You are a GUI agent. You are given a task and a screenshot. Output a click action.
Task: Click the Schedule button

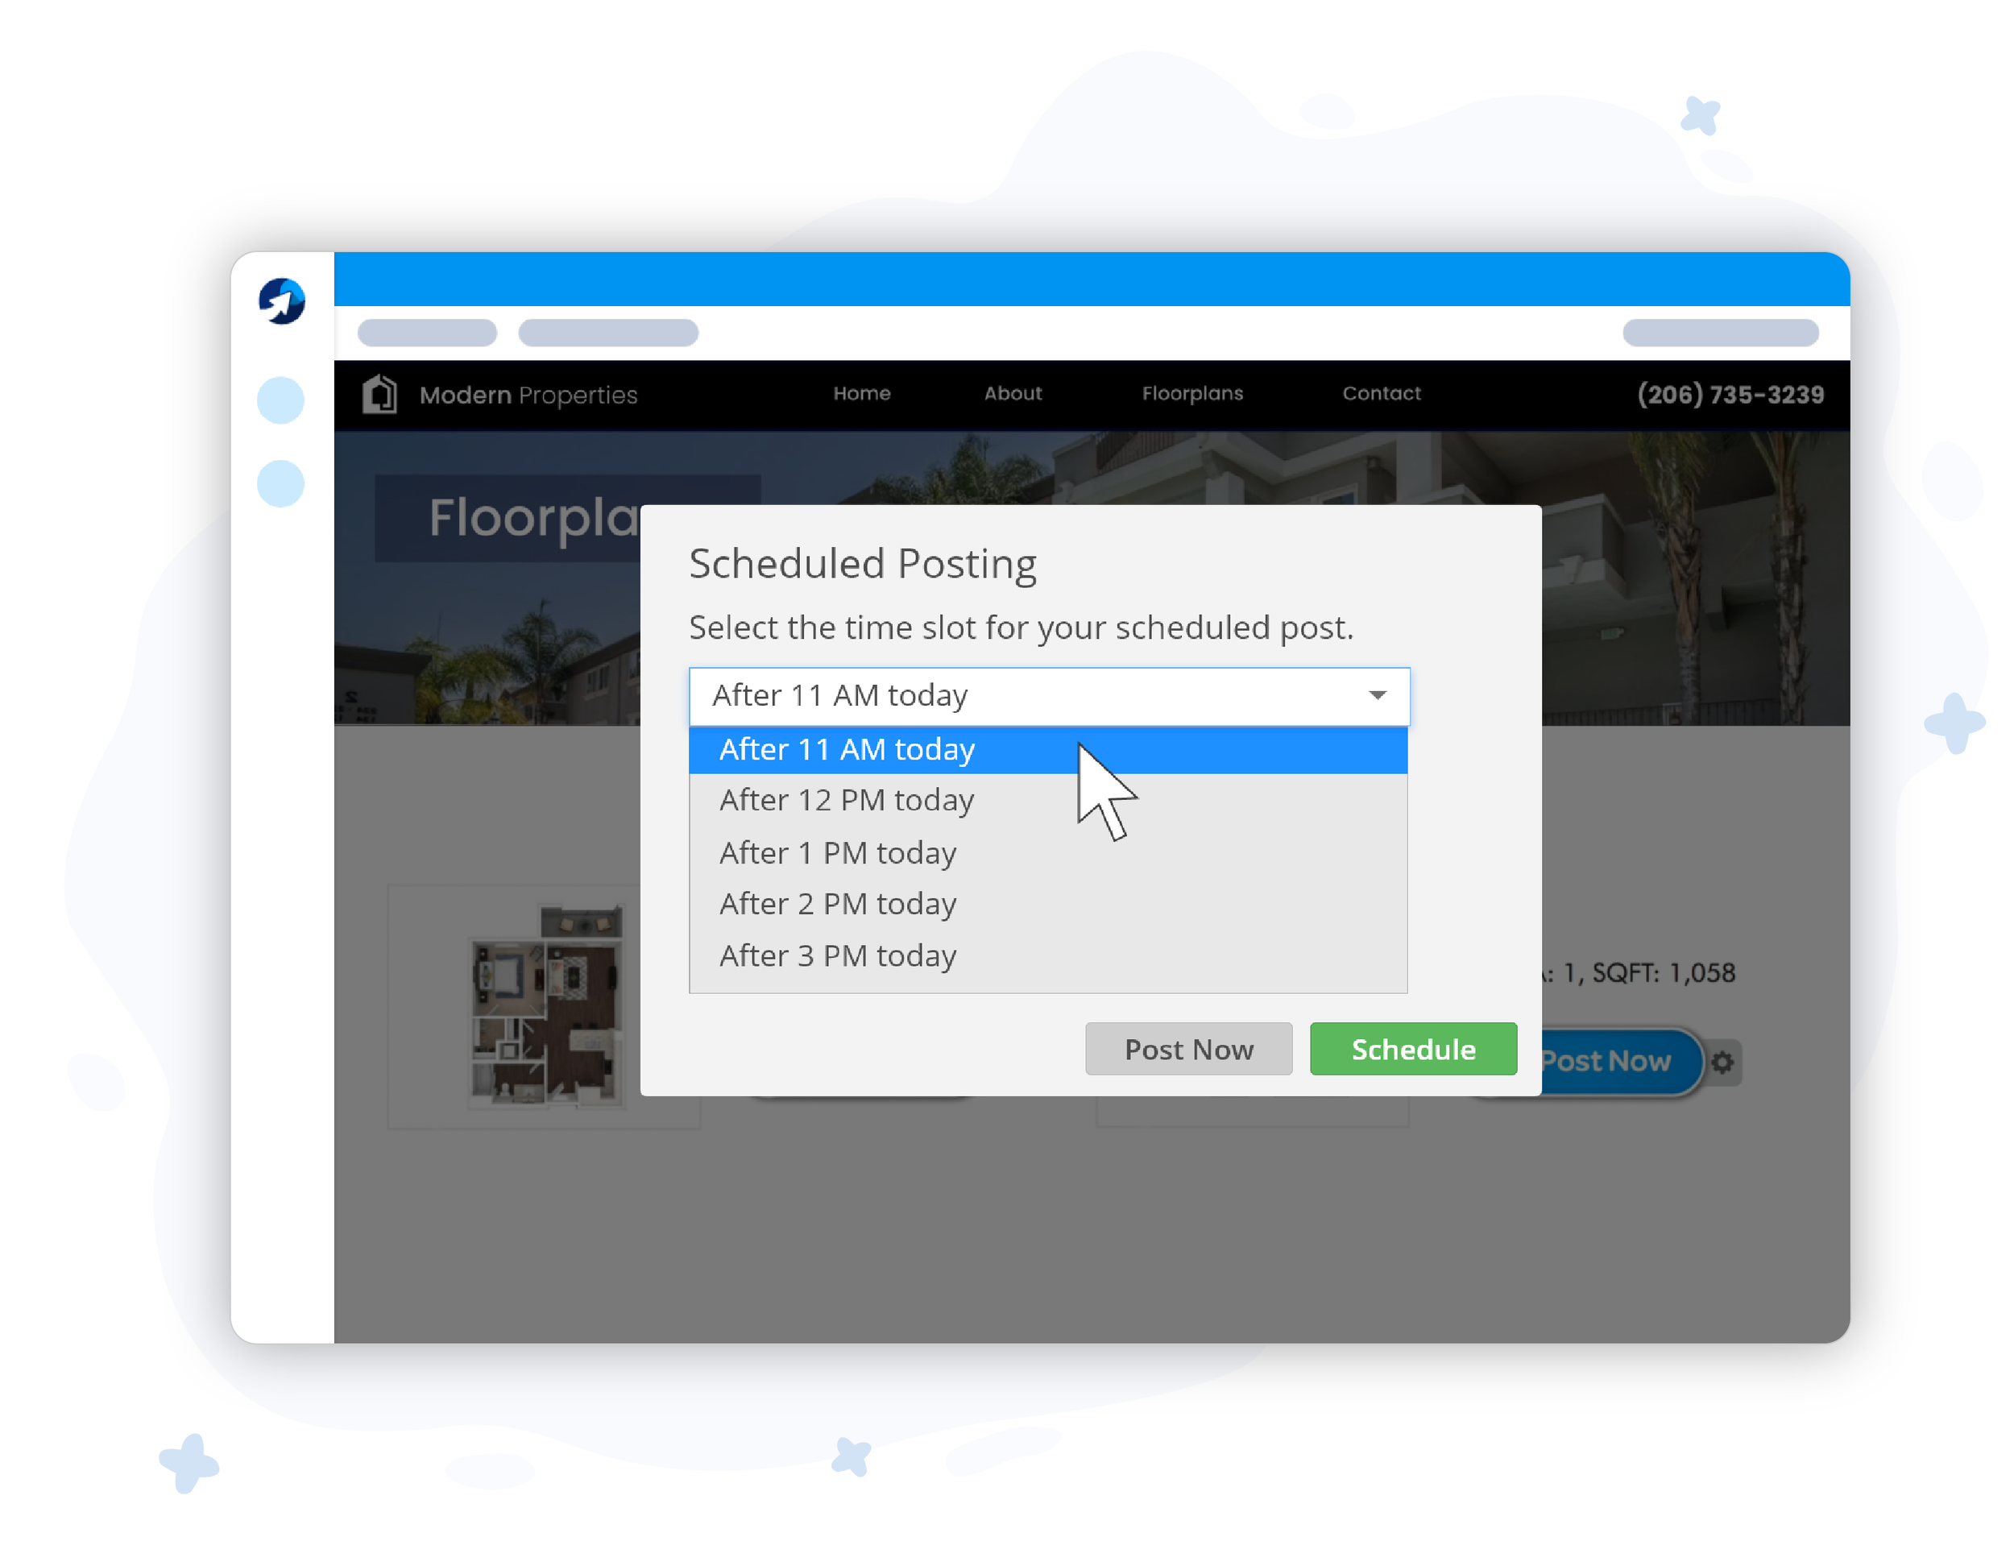pos(1411,1046)
